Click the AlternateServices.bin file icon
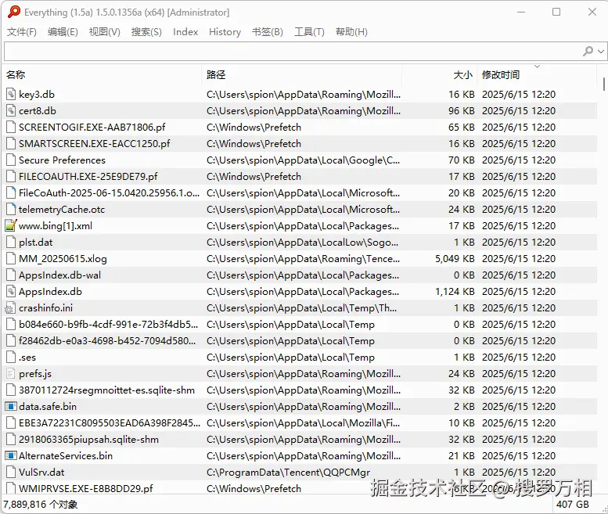Viewport: 608px width, 514px height. [x=11, y=455]
